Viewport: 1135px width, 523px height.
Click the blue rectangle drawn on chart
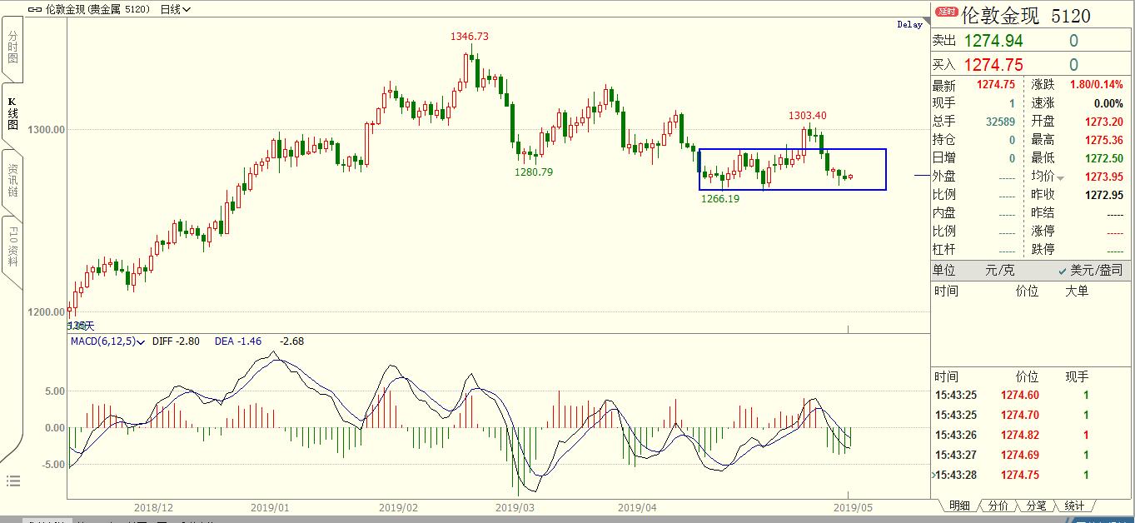[791, 150]
